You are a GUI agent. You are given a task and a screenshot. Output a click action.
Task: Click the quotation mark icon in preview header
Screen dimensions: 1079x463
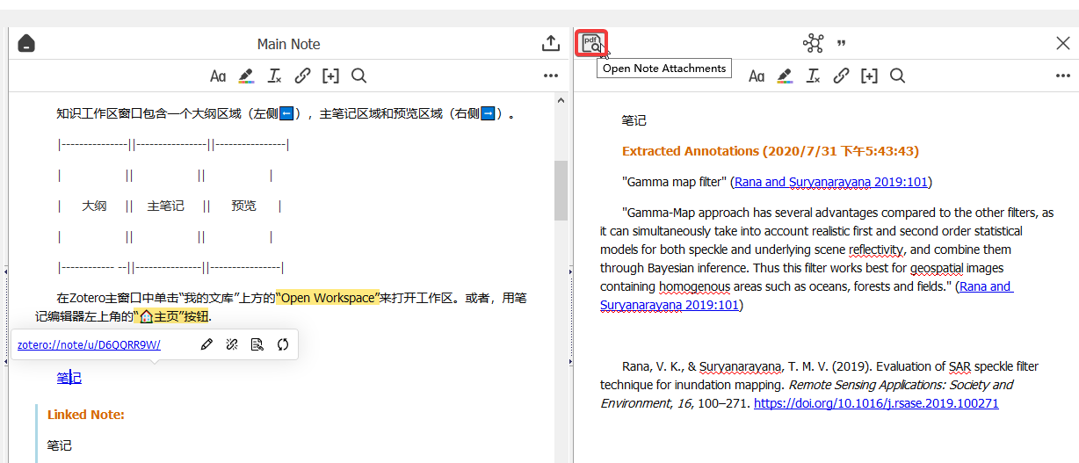[x=841, y=44]
